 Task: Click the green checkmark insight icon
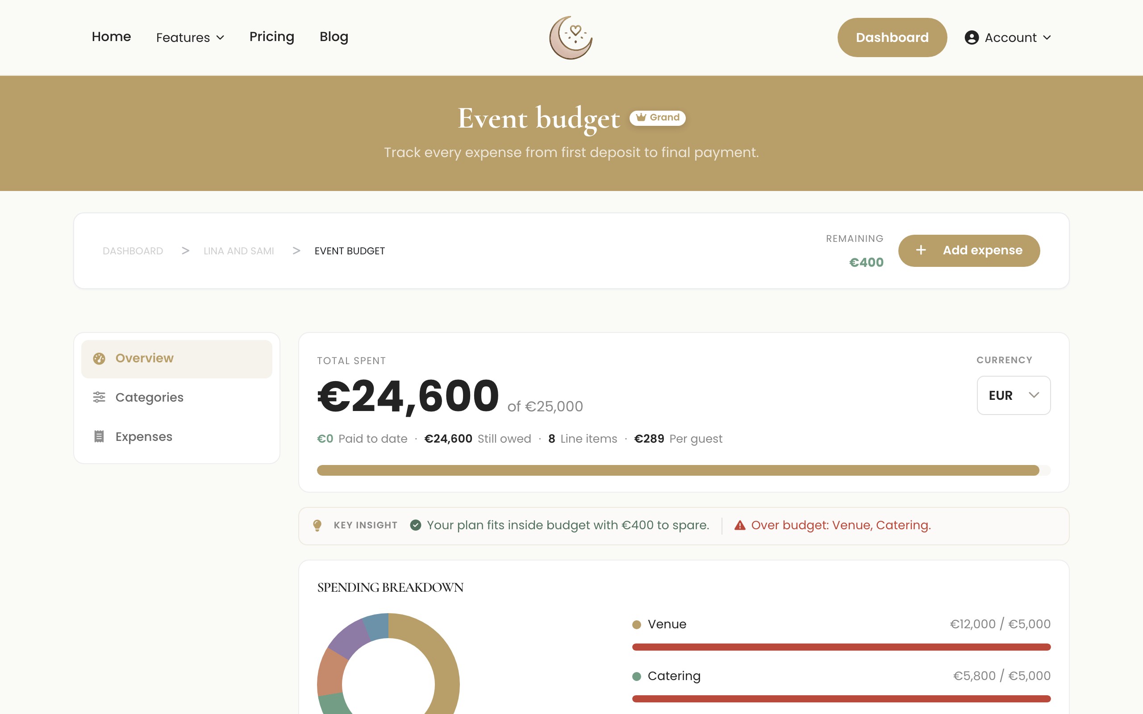416,525
